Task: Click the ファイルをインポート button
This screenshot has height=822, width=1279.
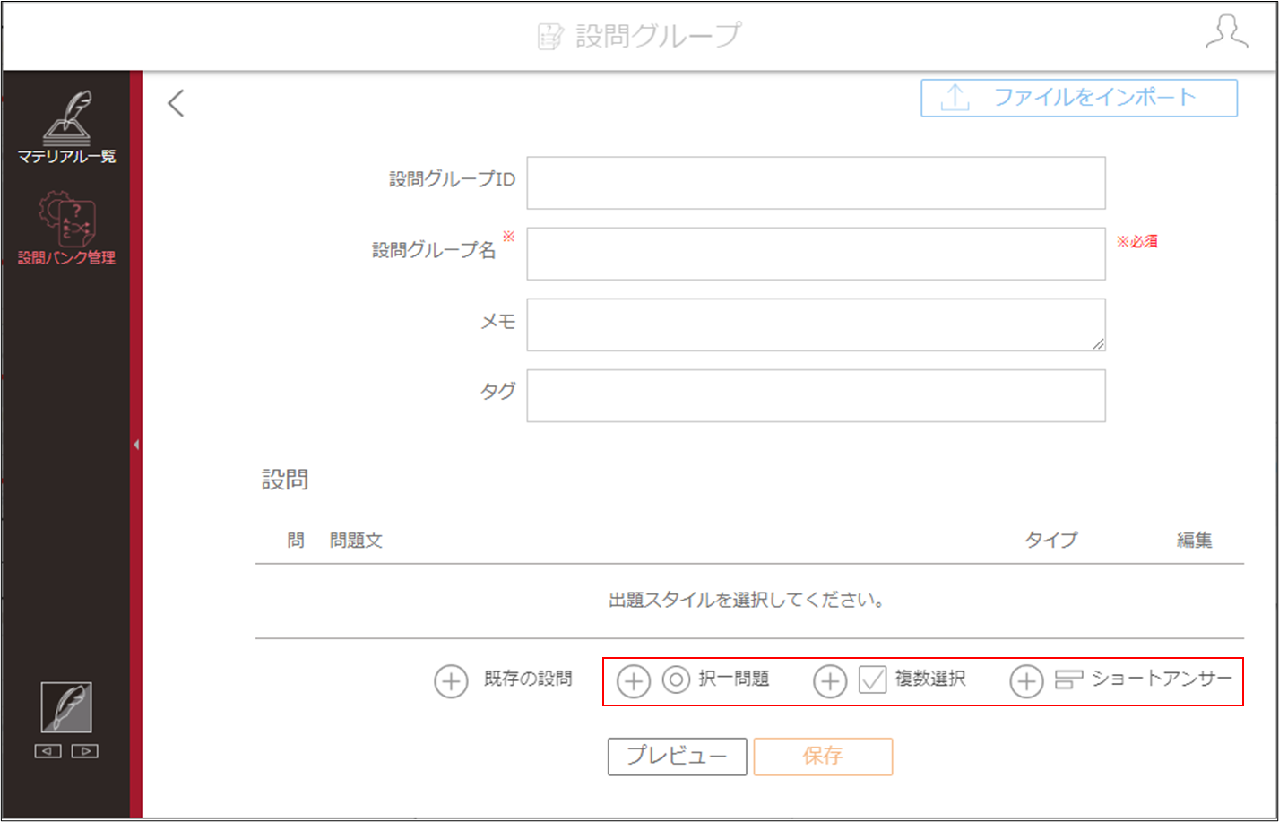Action: (1079, 98)
